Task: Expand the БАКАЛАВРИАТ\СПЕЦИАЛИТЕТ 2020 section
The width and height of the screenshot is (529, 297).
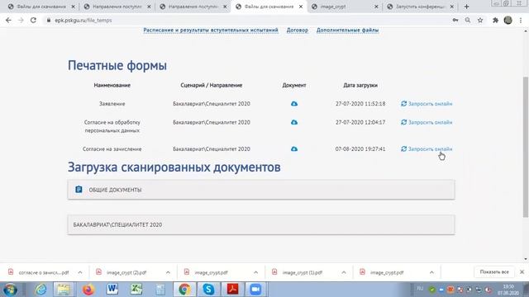Action: click(x=261, y=224)
